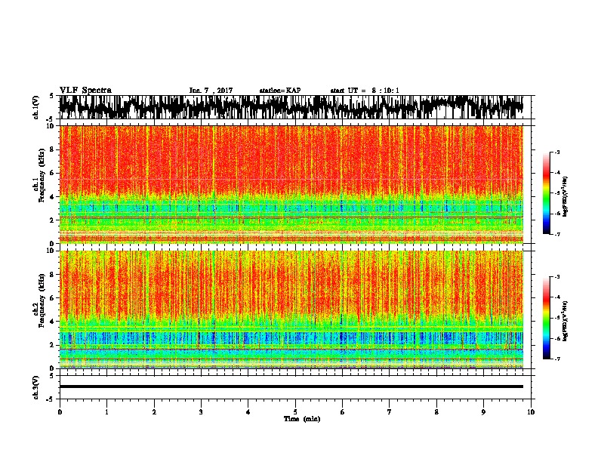Viewport: 598px width, 462px height.
Task: Click the "6" kHz tick on ch.2 axis
Action: click(x=52, y=297)
